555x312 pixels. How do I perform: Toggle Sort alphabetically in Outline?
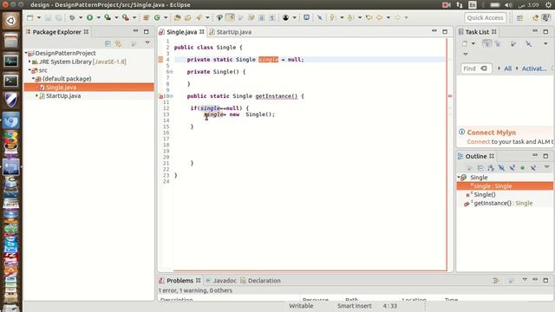tap(491, 167)
